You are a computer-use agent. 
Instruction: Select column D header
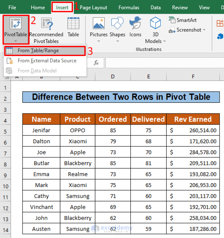coord(113,77)
